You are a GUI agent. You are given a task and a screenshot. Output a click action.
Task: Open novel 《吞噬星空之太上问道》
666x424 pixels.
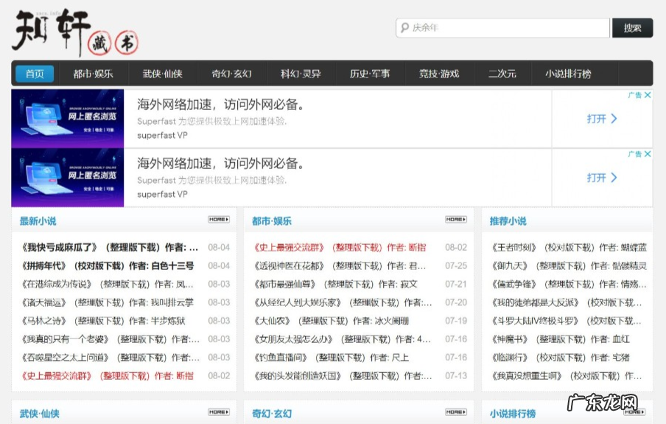coord(110,357)
